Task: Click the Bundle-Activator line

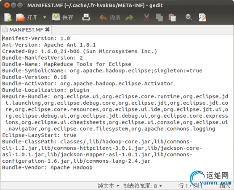Action: pos(88,84)
